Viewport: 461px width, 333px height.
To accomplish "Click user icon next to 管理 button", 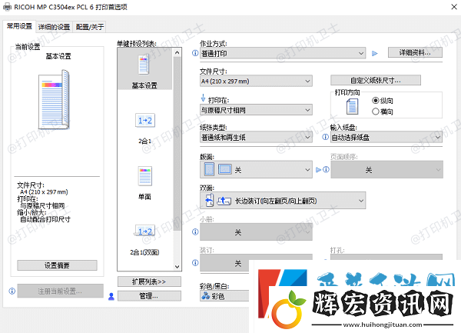I will click(111, 296).
